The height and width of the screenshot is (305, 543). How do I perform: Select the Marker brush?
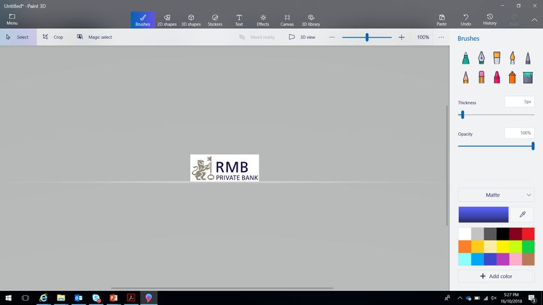466,58
